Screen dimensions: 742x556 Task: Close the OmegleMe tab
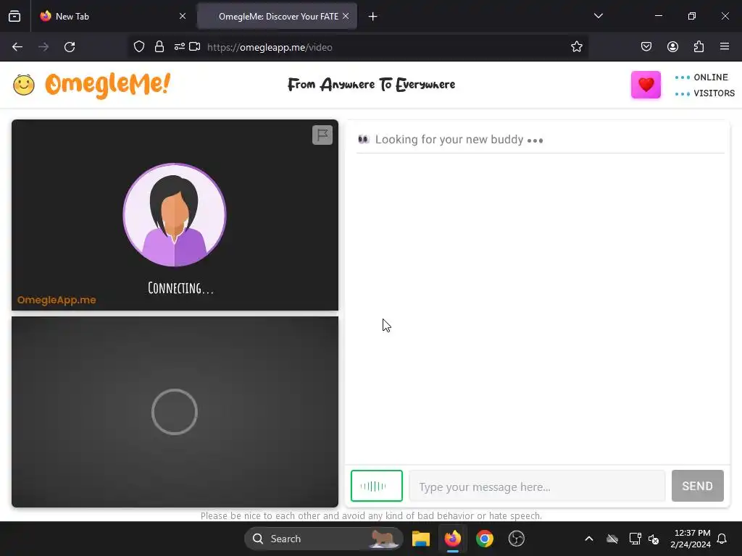point(346,16)
